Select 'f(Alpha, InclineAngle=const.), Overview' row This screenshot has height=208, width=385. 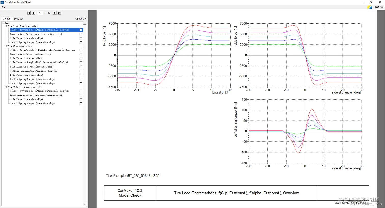(x=34, y=71)
